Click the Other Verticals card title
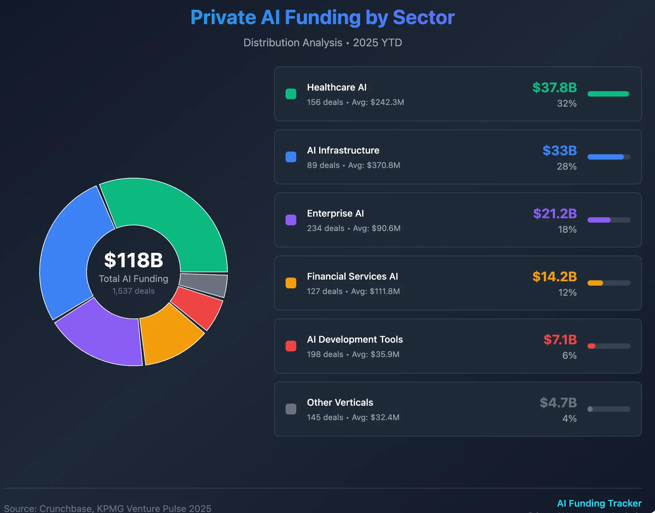Image resolution: width=655 pixels, height=513 pixels. coord(340,403)
